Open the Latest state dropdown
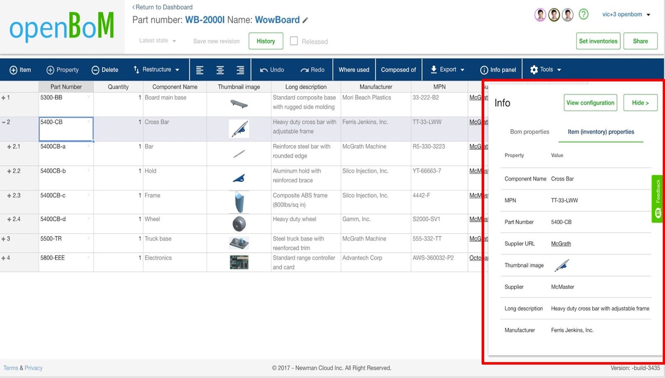Screen dimensions: 665x378 pyautogui.click(x=158, y=41)
